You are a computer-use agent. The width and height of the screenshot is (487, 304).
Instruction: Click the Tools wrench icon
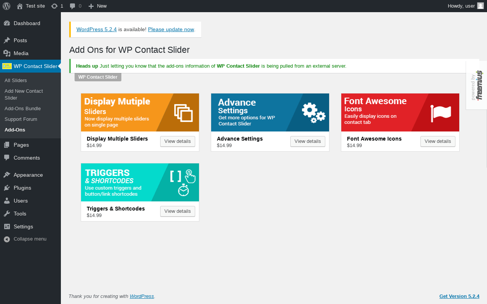(x=7, y=214)
